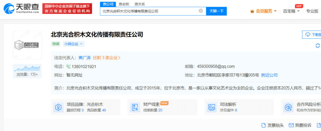Select phone number 13801021921
Viewport: 321px width, 131px height.
point(84,67)
